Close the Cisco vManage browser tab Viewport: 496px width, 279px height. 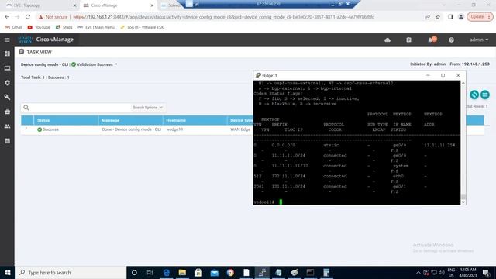pos(152,5)
